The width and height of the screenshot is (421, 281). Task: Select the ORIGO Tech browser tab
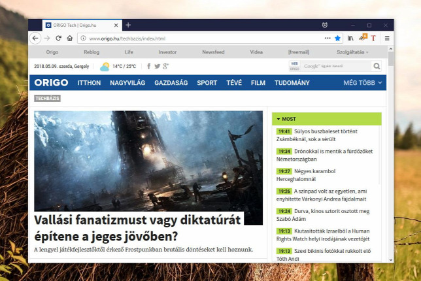point(82,25)
